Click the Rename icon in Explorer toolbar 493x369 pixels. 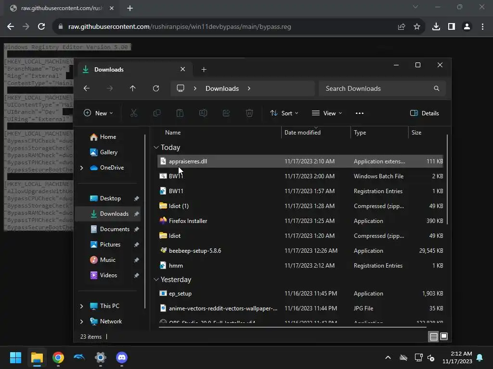203,113
